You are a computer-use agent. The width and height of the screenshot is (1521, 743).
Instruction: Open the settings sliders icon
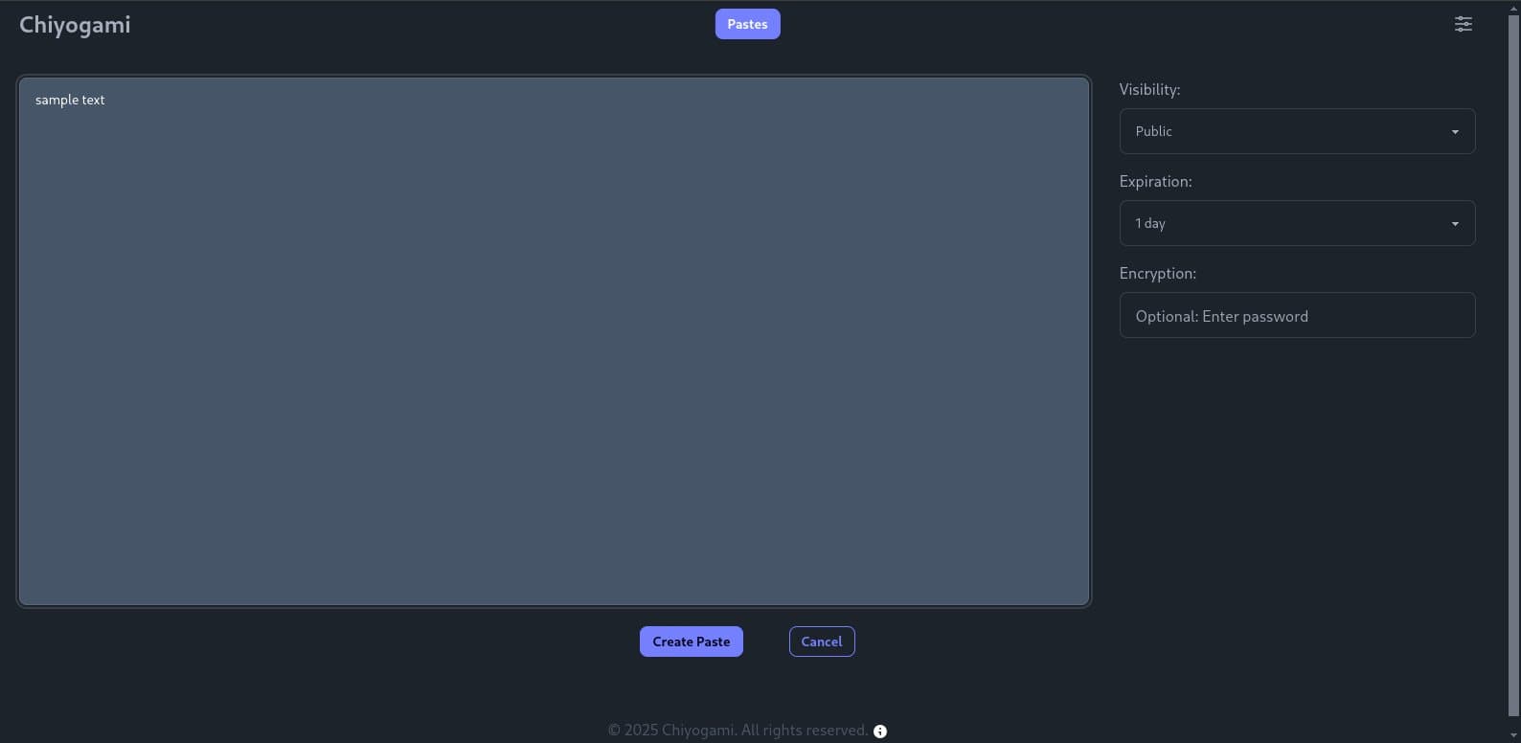tap(1463, 24)
